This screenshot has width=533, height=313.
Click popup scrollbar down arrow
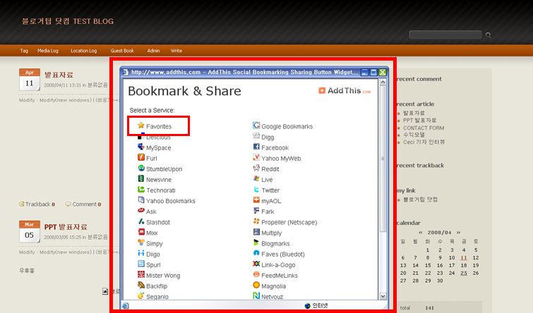[x=383, y=296]
